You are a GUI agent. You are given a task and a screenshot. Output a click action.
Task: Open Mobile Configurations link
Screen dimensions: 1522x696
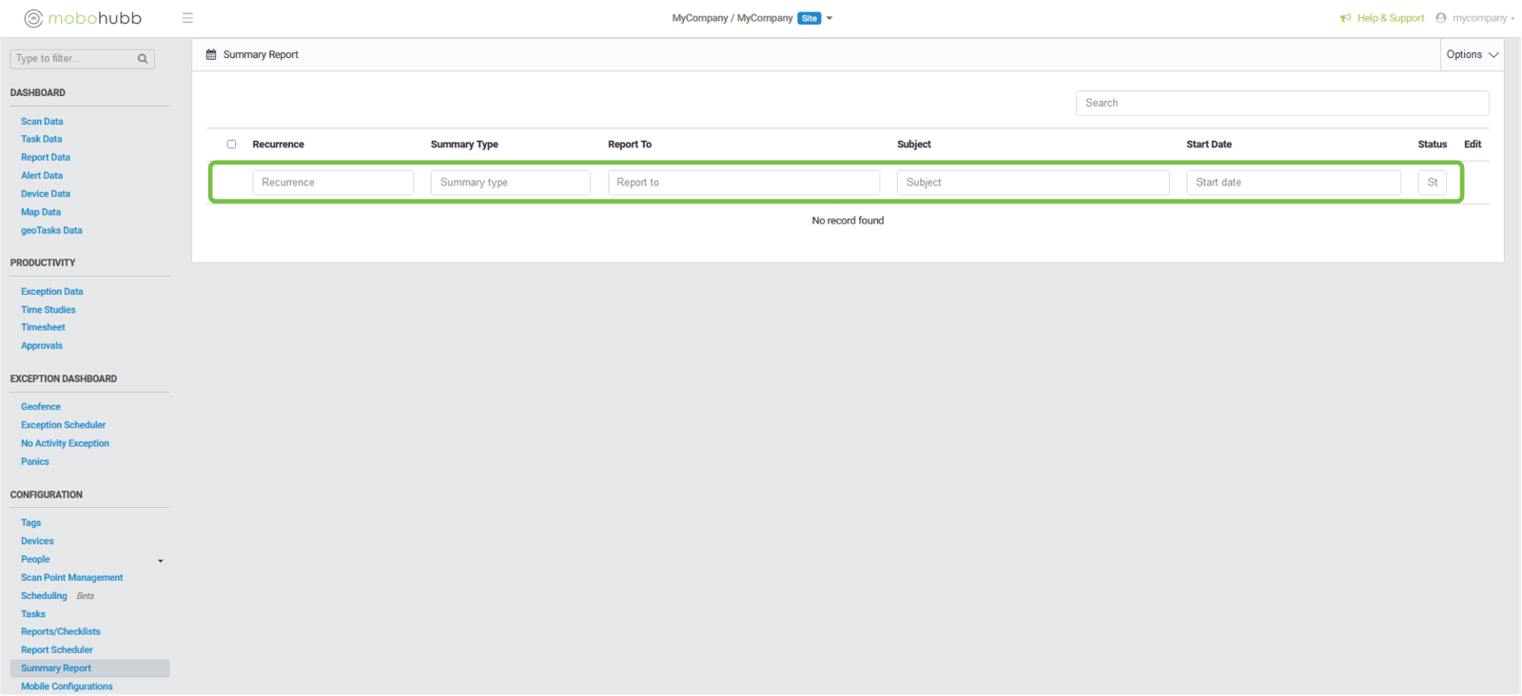pos(67,686)
